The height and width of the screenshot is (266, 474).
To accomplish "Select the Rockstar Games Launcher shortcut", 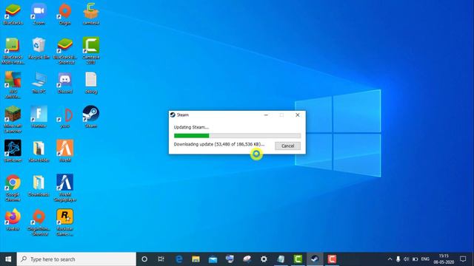I will [x=64, y=222].
